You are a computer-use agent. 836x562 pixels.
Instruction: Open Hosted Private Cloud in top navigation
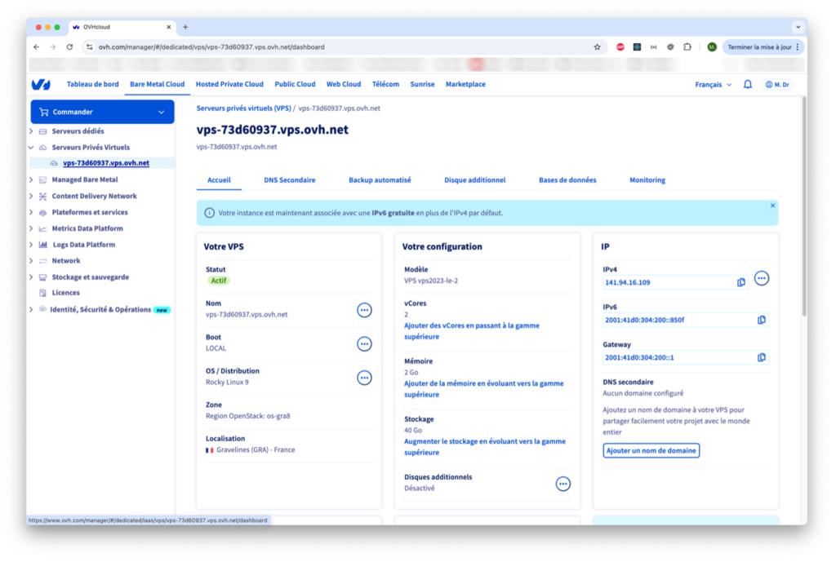pyautogui.click(x=229, y=84)
